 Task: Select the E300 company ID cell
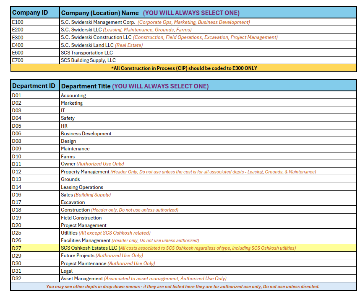point(35,37)
